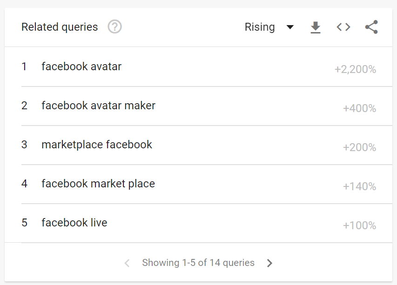Open the marketplace facebook query
The width and height of the screenshot is (397, 285).
(97, 145)
